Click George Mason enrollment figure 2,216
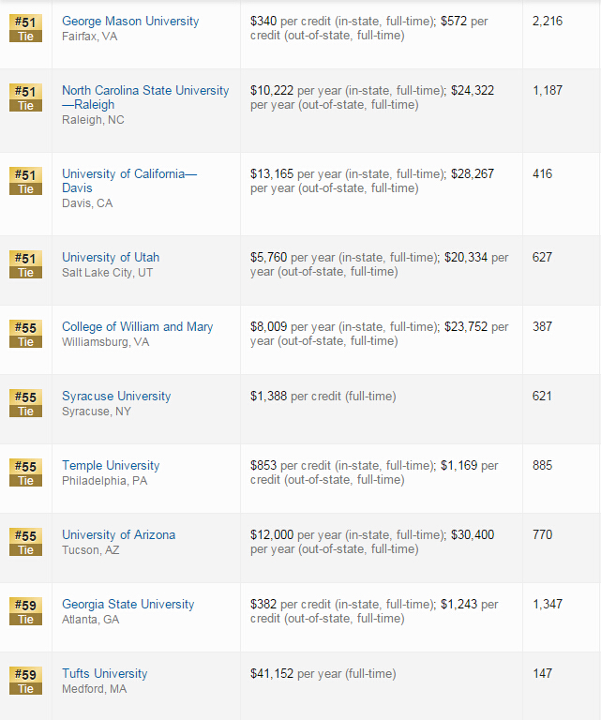The image size is (601, 720). 548,22
